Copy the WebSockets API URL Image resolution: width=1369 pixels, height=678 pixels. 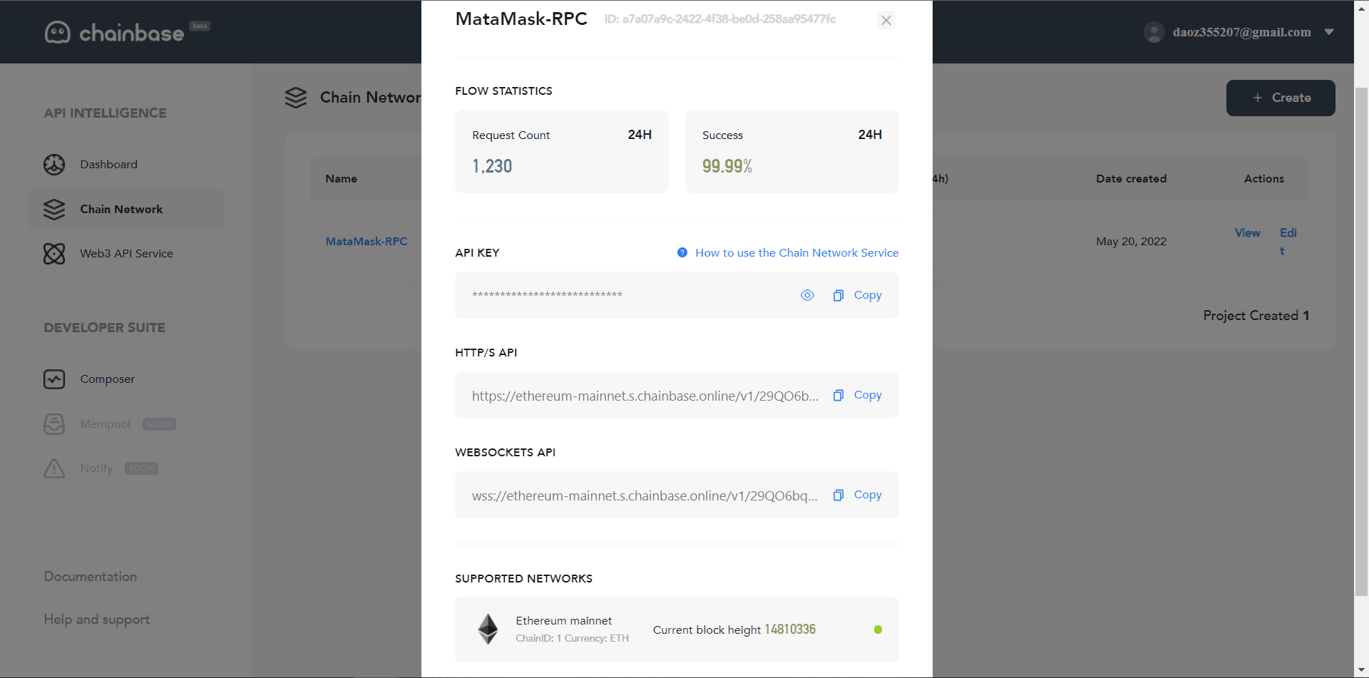868,495
